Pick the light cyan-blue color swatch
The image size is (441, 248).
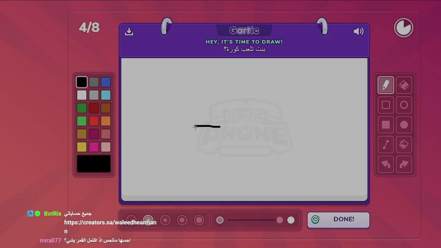pyautogui.click(x=106, y=95)
